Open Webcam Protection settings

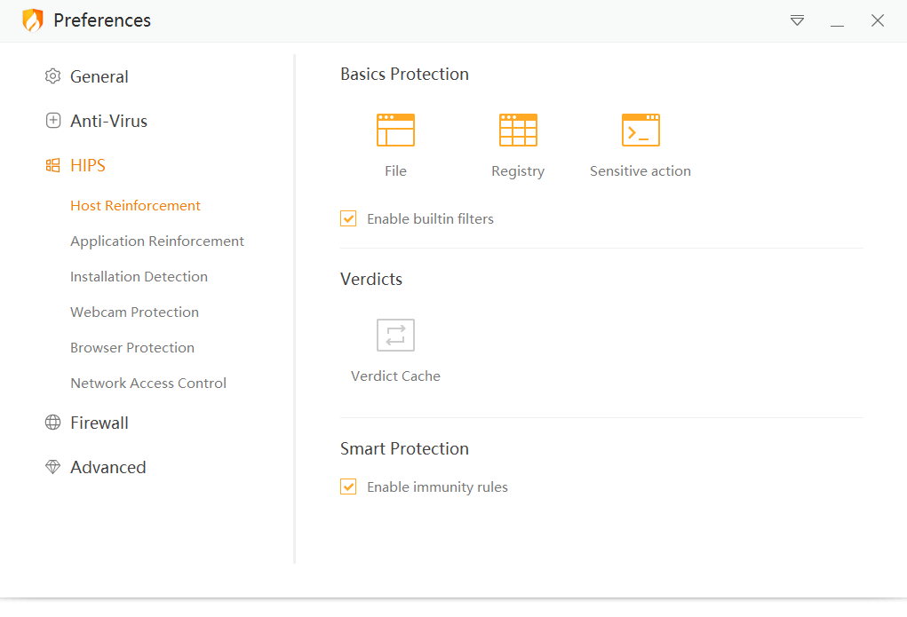pyautogui.click(x=134, y=312)
